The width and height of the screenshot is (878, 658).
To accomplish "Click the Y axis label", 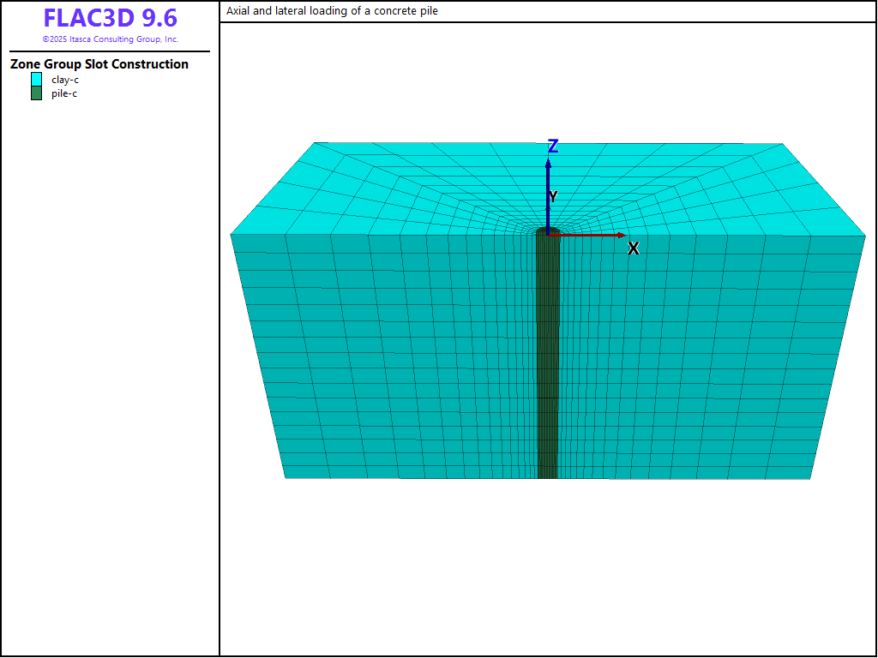I will 553,196.
